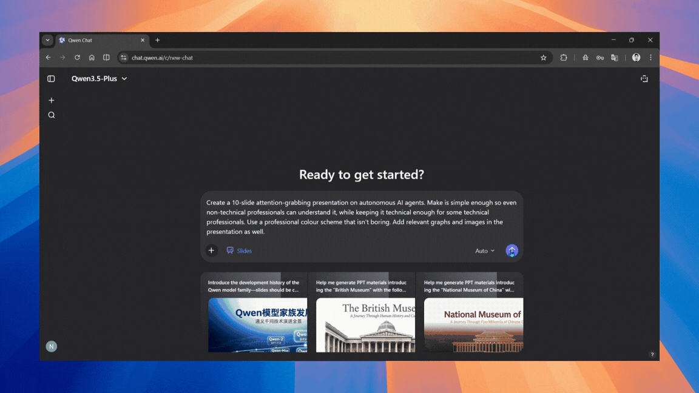
Task: Toggle the Slides mode chip
Action: [x=240, y=251]
